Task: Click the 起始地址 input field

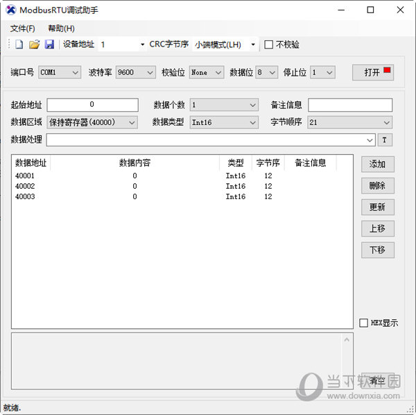Action: pyautogui.click(x=92, y=105)
